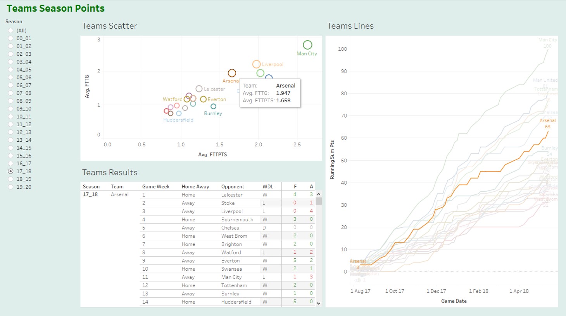
Task: Select the Leicester scatter marker
Action: coord(199,89)
